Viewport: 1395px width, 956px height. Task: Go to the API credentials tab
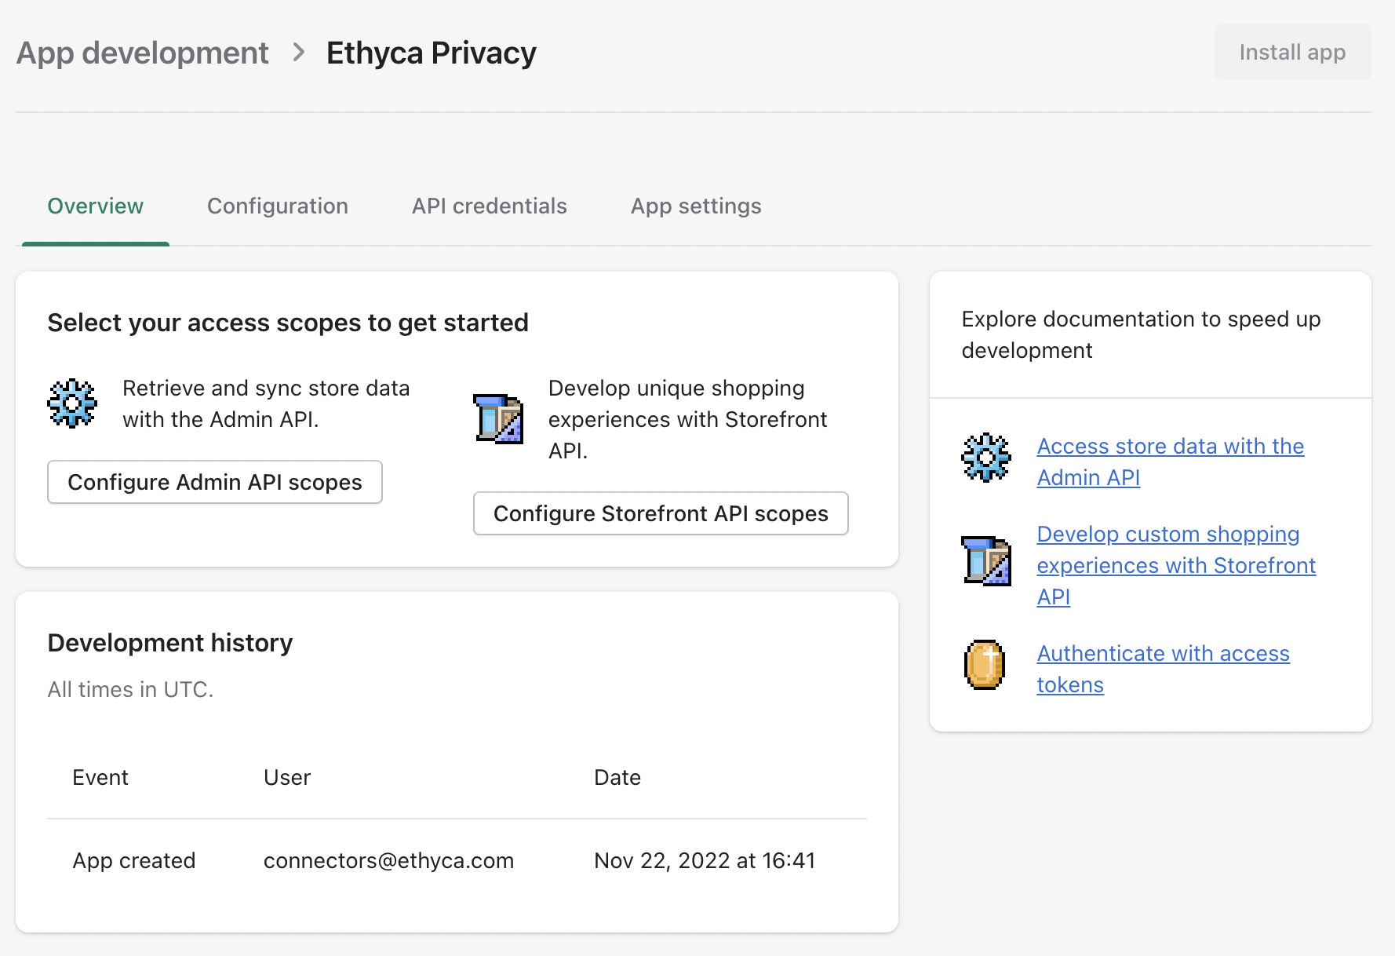[490, 206]
